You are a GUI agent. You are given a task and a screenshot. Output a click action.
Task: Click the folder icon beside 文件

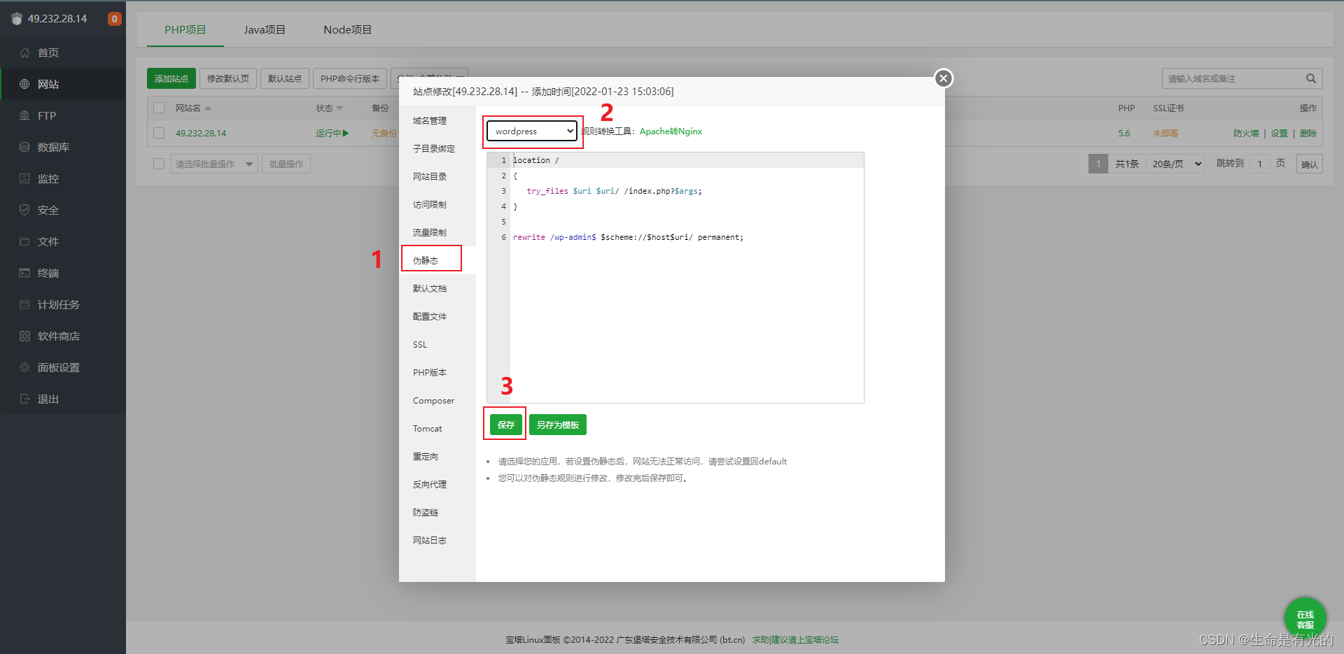tap(24, 241)
